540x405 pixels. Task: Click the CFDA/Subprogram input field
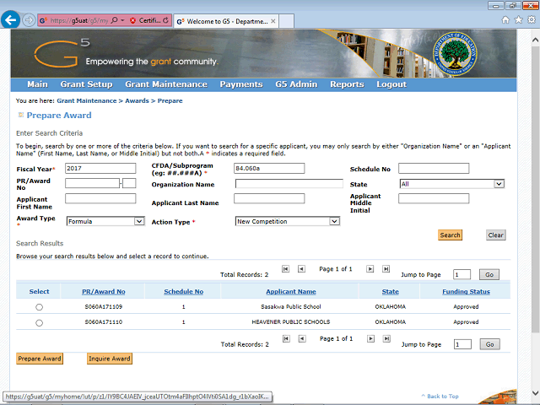pos(269,169)
